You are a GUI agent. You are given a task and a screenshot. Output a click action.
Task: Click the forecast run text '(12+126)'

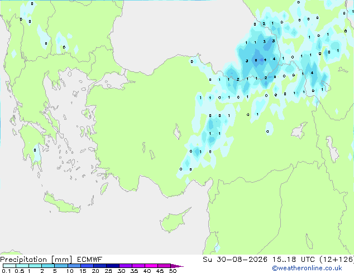(x=337, y=260)
